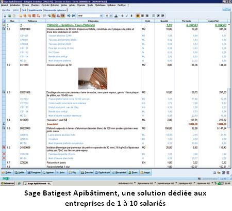
Task: Open the Ventes menu
Action: point(64,5)
